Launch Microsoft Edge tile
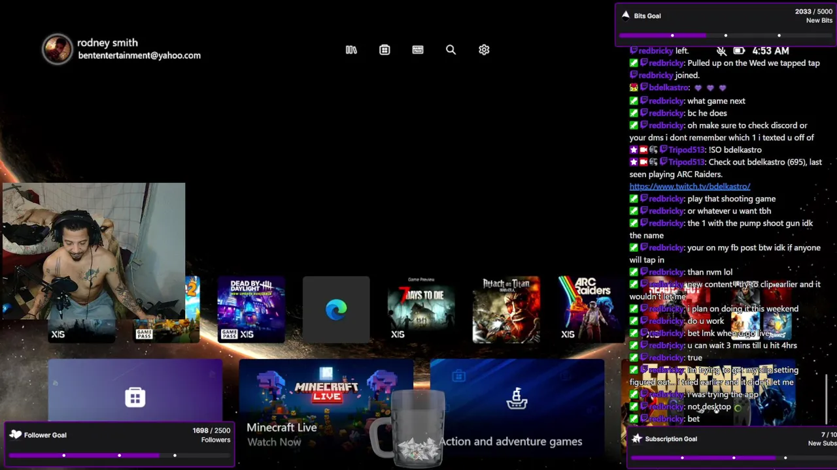 (x=336, y=309)
